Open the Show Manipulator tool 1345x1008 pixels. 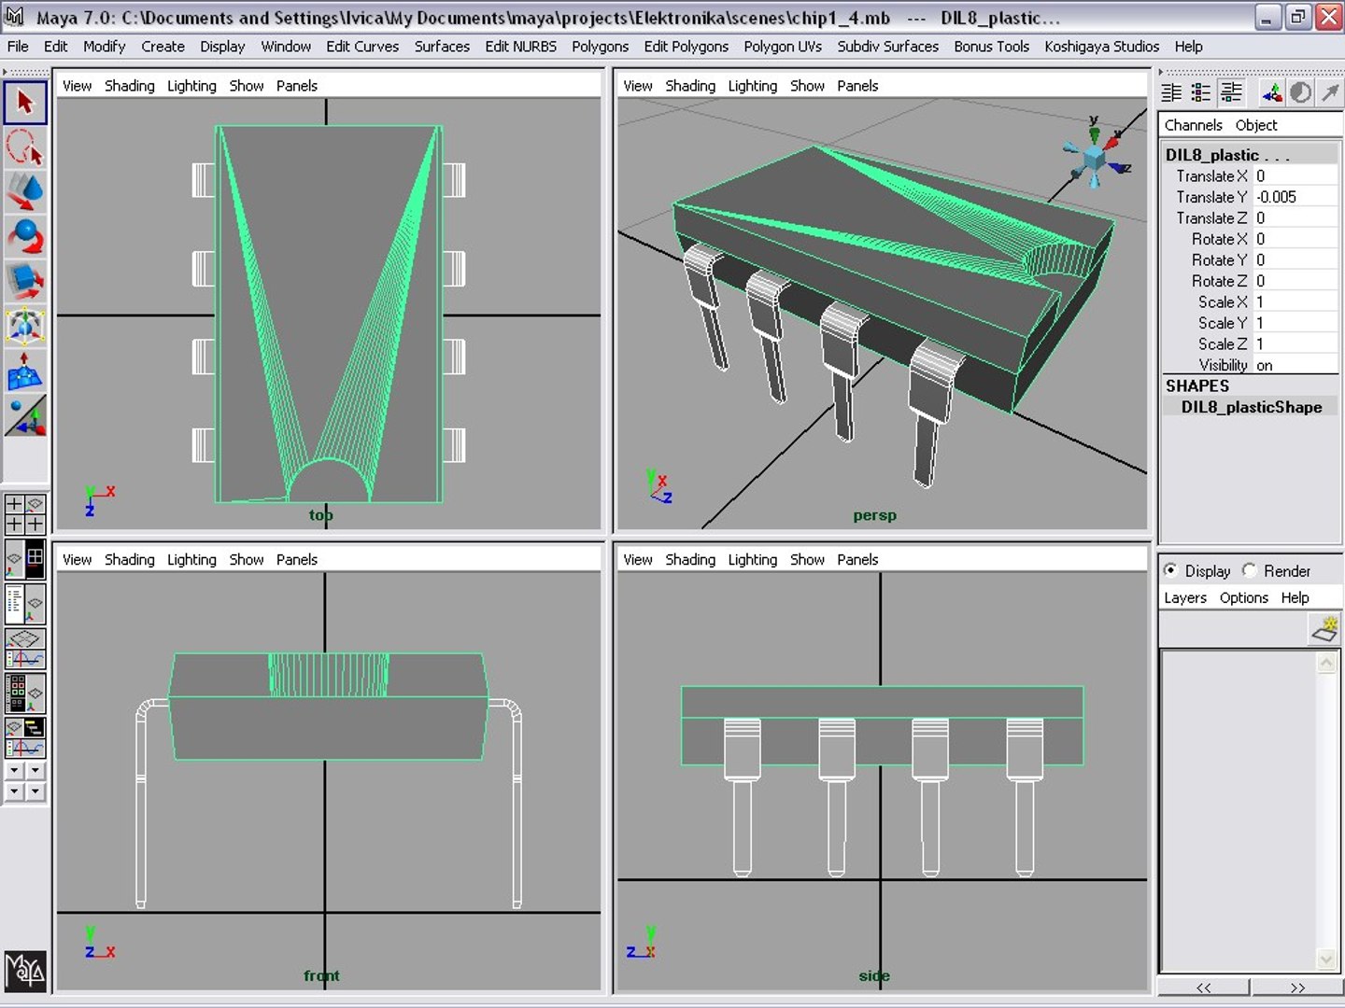click(x=25, y=415)
